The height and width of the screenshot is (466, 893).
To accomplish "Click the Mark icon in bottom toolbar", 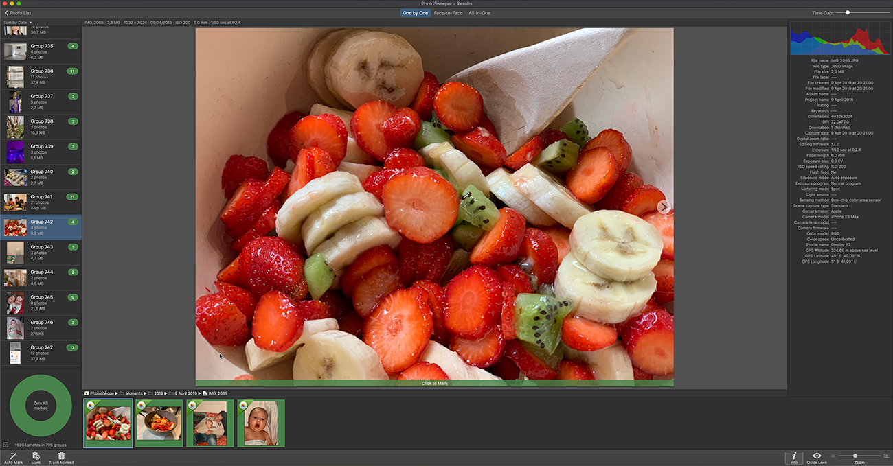I will click(x=36, y=456).
